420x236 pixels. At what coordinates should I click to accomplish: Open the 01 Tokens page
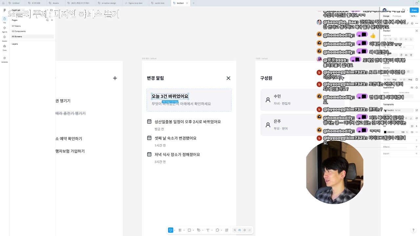pos(32,26)
